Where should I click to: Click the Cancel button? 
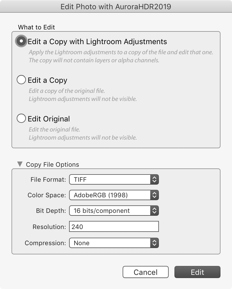[146, 272]
